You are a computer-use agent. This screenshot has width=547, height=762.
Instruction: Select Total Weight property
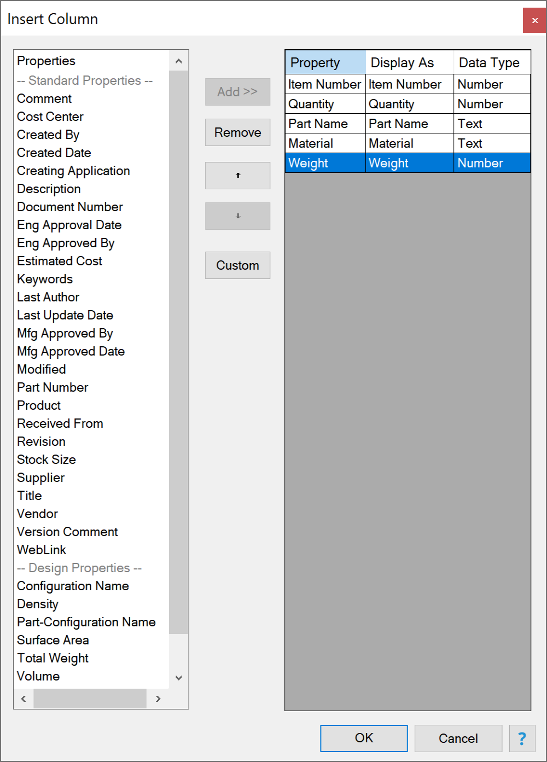(53, 658)
